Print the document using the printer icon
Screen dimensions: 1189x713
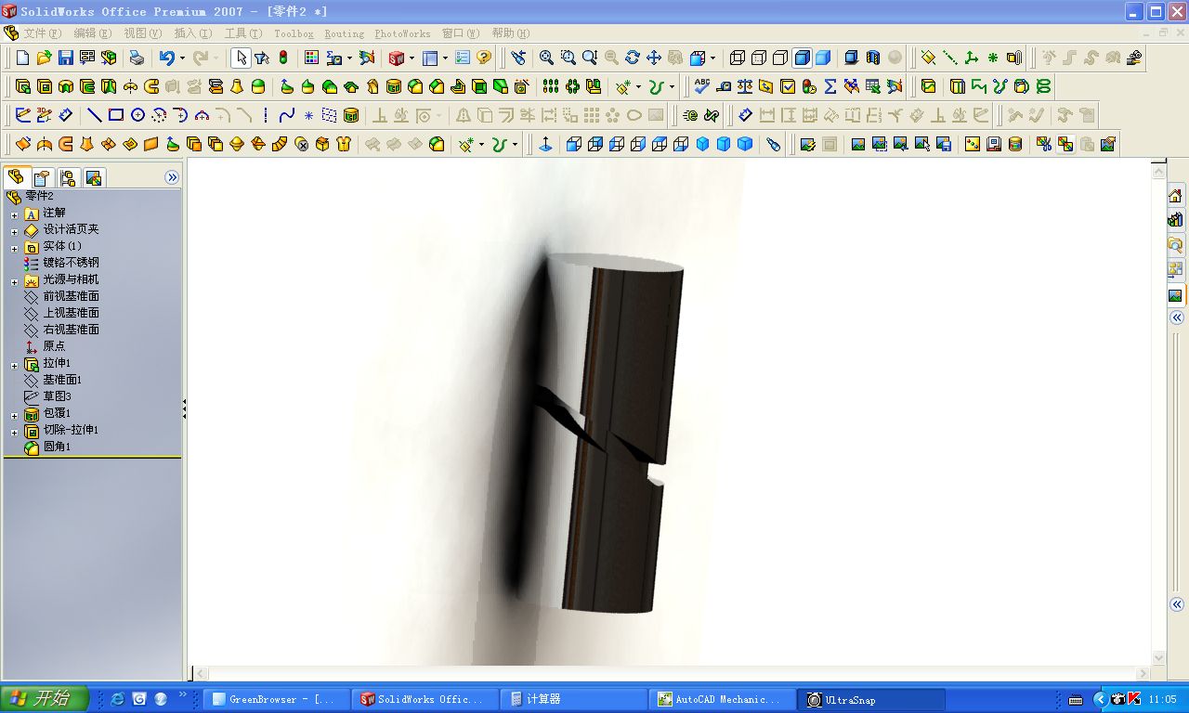pos(137,58)
